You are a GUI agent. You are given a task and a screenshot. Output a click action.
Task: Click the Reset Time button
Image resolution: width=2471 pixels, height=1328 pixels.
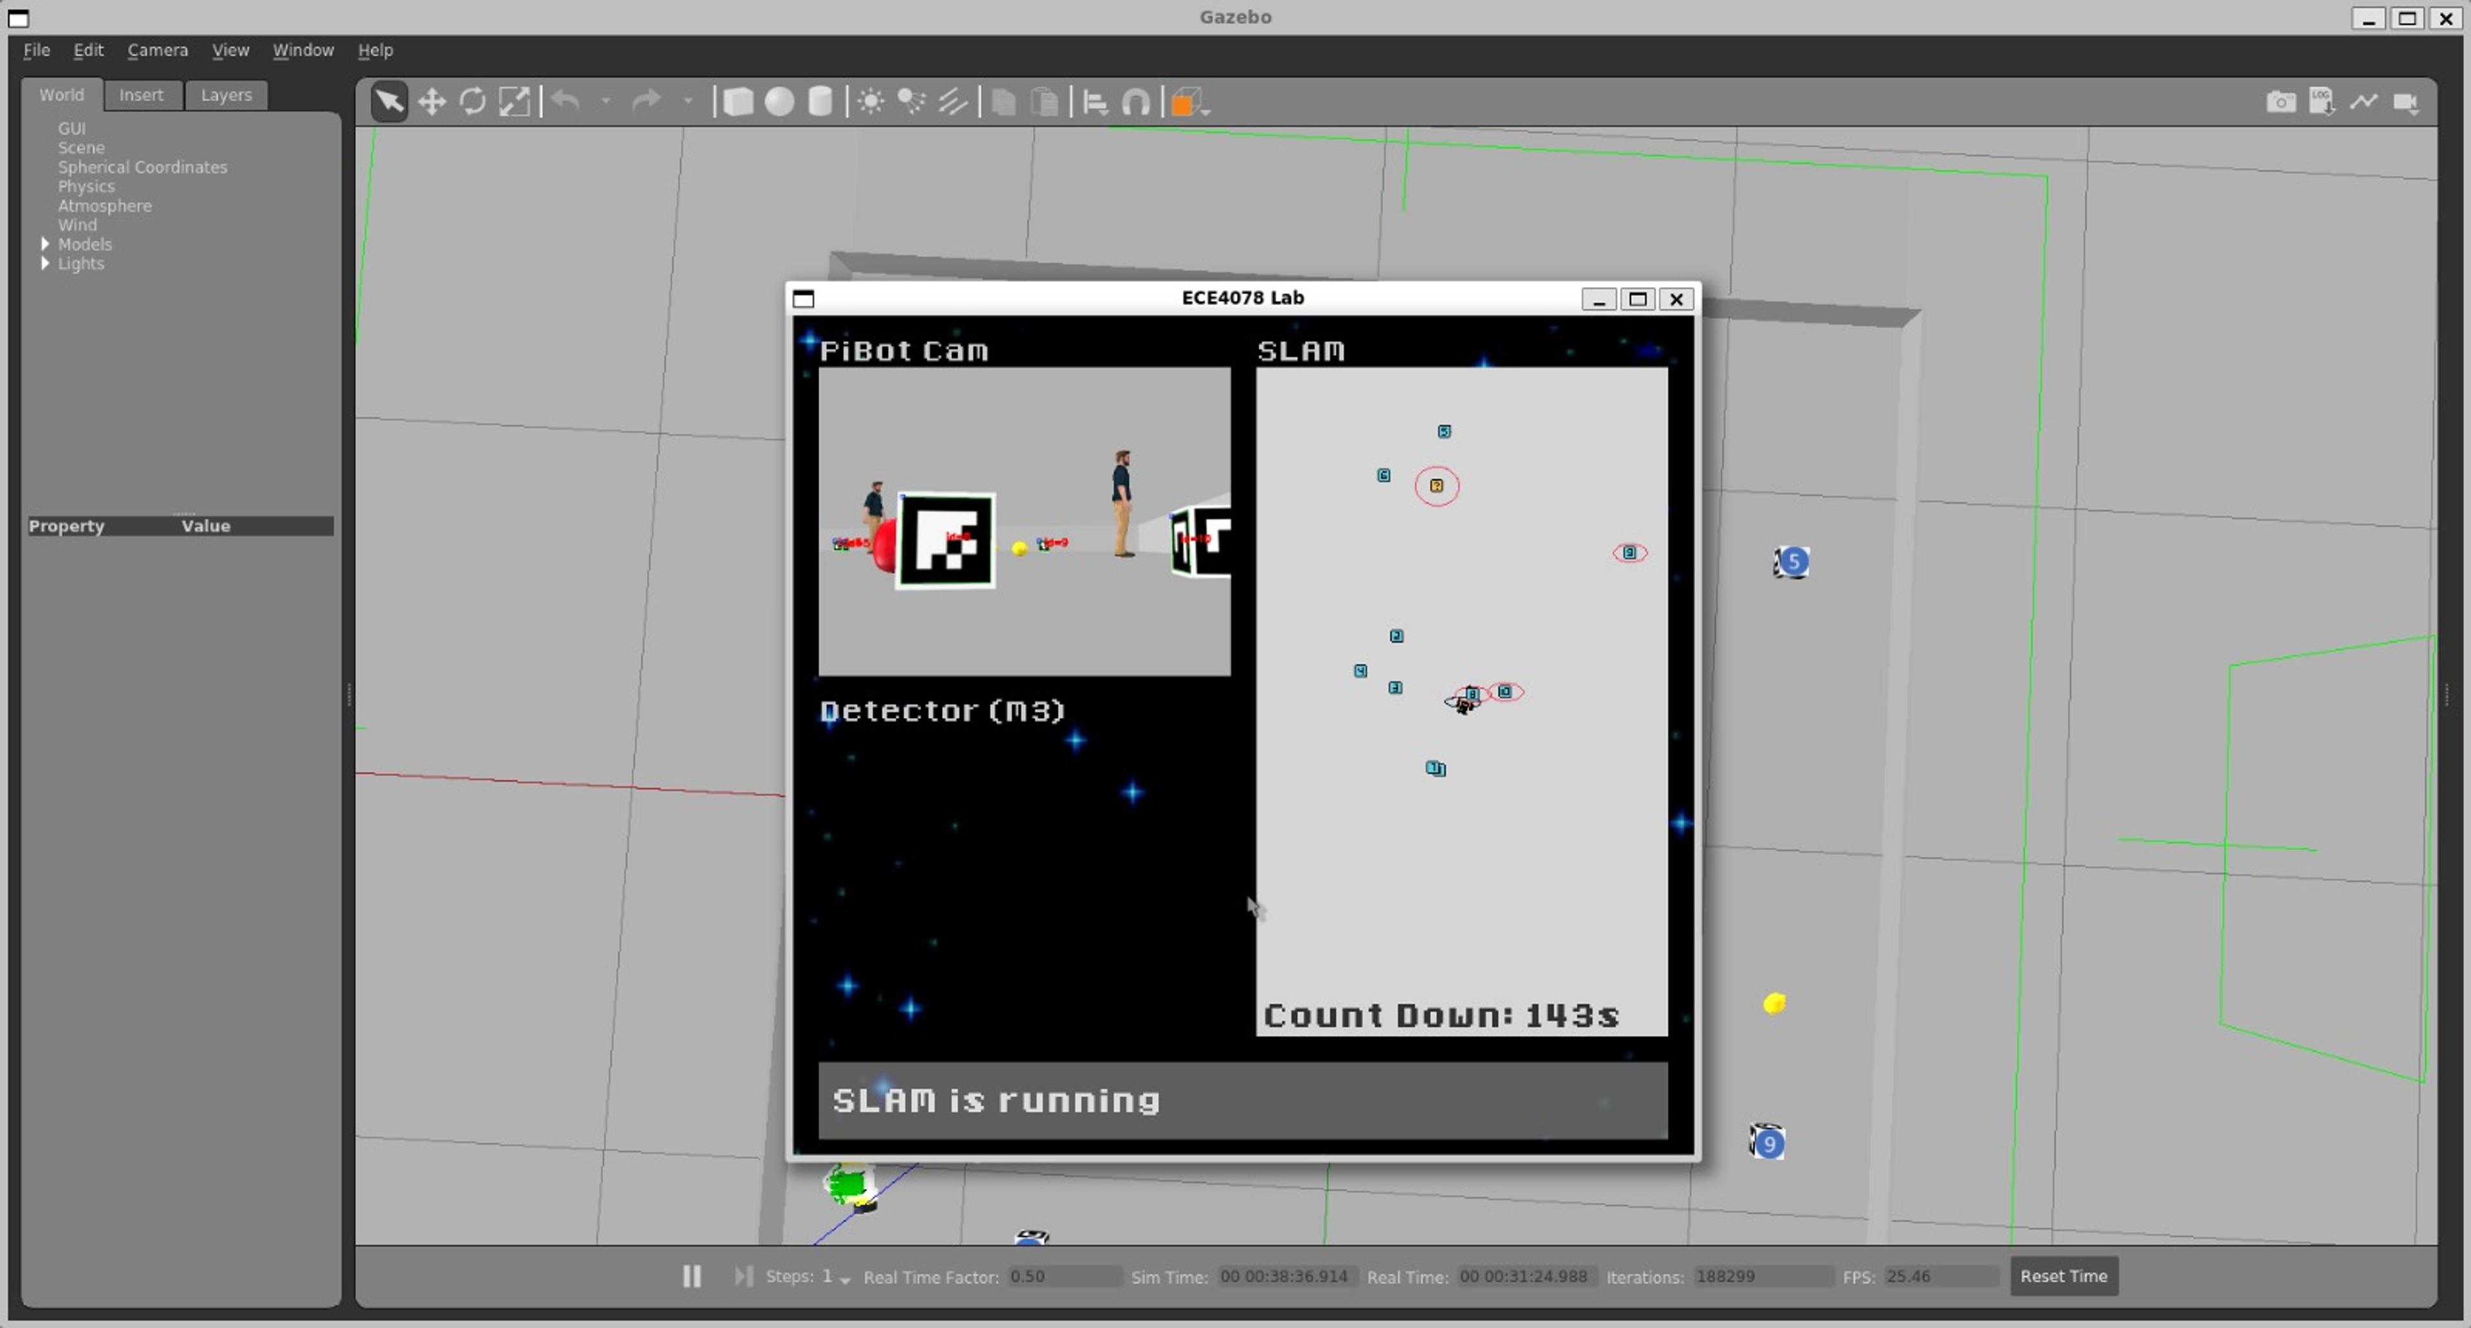pos(2063,1277)
